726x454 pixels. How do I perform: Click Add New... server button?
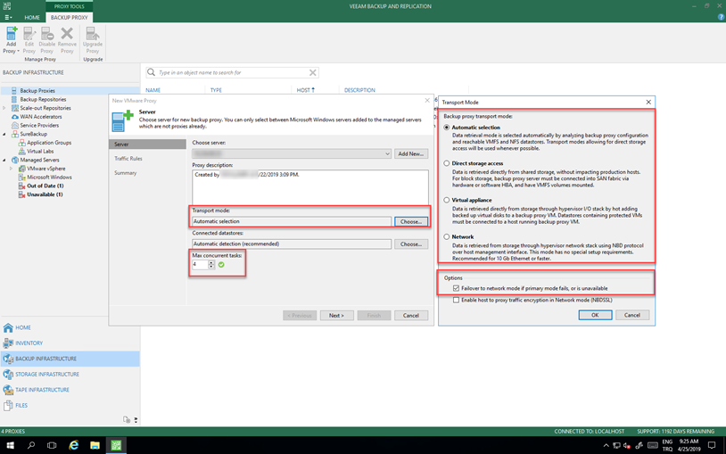click(411, 153)
